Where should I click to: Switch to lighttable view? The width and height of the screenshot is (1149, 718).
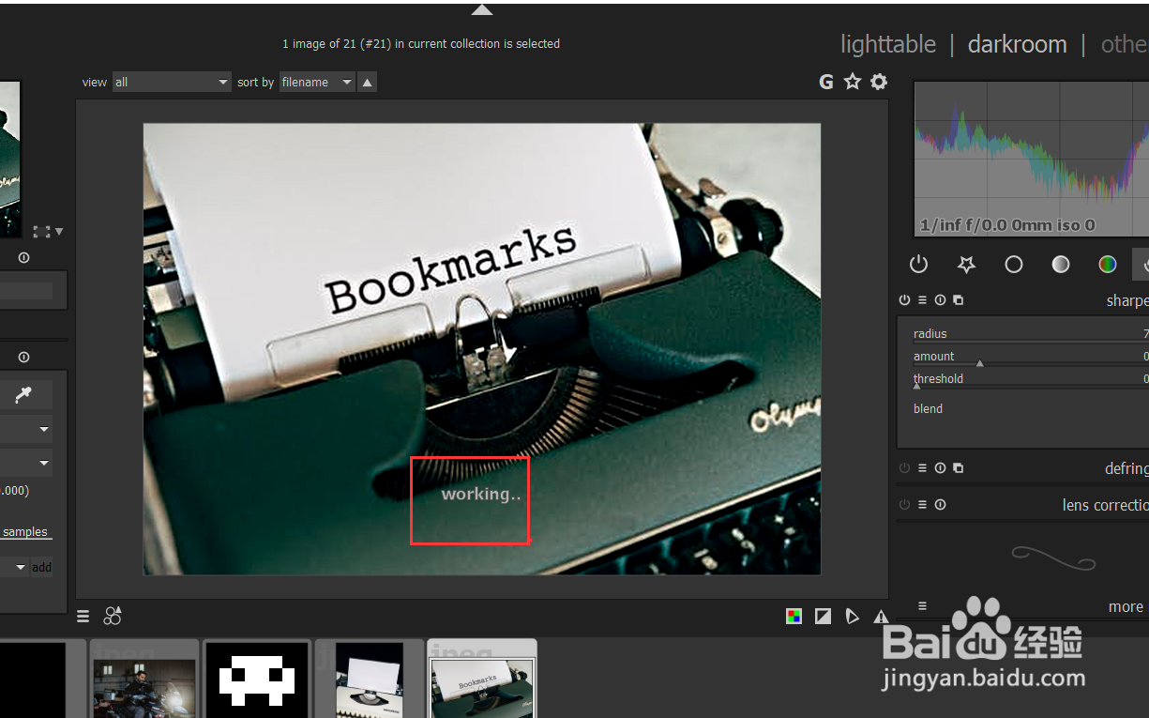tap(887, 44)
